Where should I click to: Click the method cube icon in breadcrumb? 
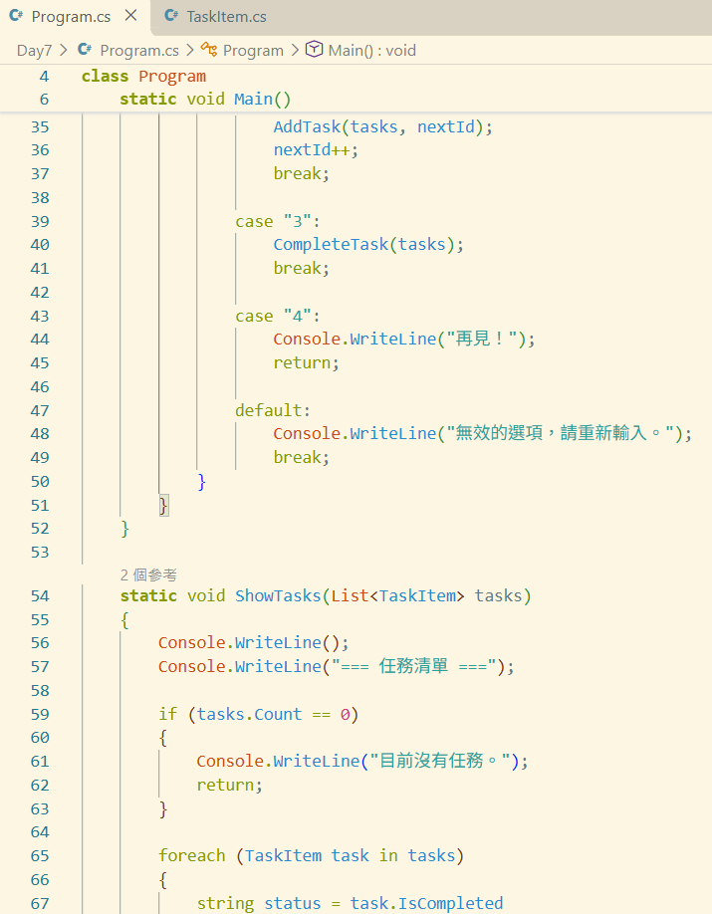(315, 50)
